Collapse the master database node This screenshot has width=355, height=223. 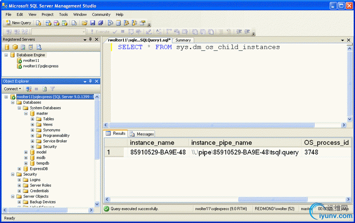pos(26,114)
